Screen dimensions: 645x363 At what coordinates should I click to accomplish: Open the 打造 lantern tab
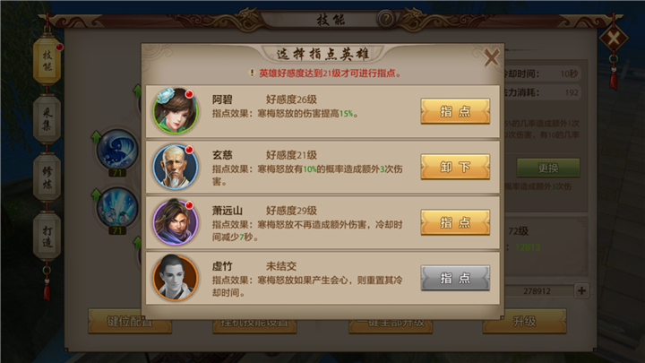pos(47,237)
